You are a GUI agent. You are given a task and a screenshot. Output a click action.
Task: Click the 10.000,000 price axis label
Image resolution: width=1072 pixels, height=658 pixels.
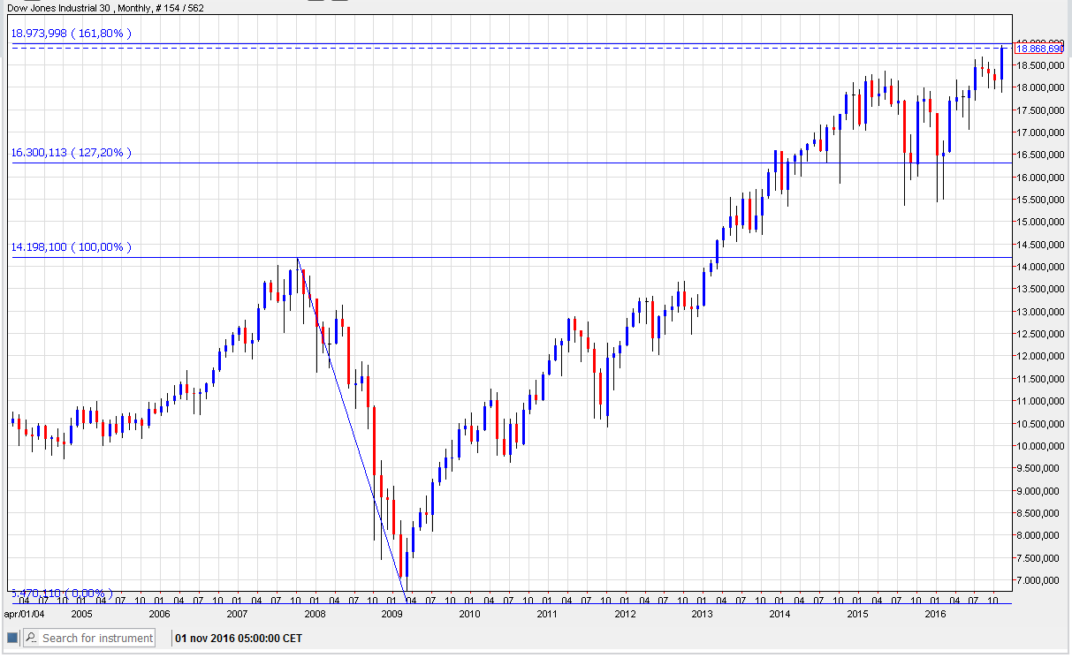[x=1039, y=446]
